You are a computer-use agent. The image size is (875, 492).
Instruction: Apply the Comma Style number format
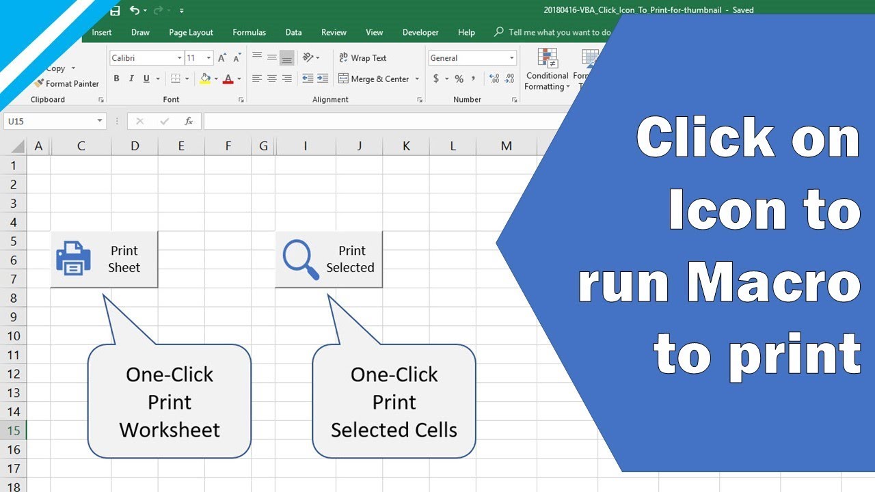(x=474, y=79)
